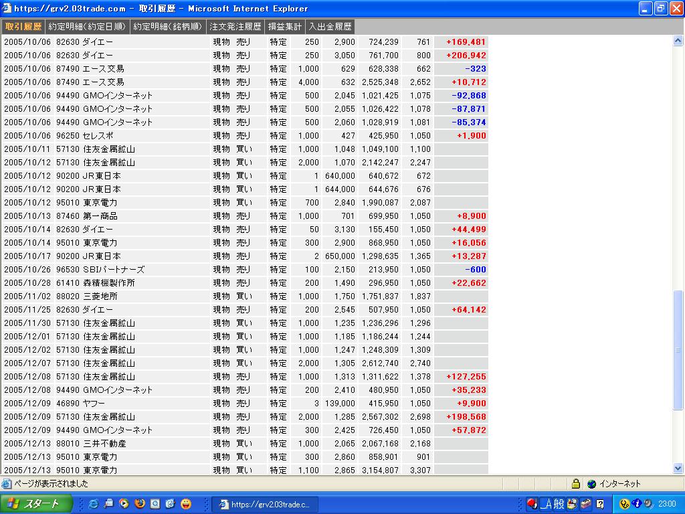Image resolution: width=685 pixels, height=514 pixels.
Task: Open Windows Media Player from Quick Launch
Action: (124, 504)
